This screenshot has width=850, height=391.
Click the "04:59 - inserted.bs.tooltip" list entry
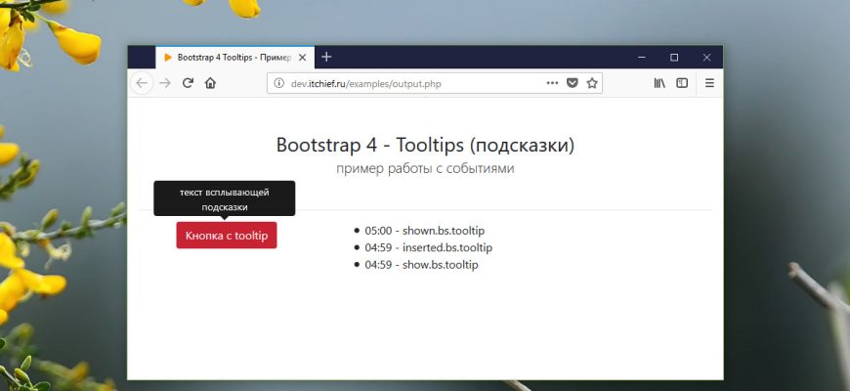[x=428, y=247]
